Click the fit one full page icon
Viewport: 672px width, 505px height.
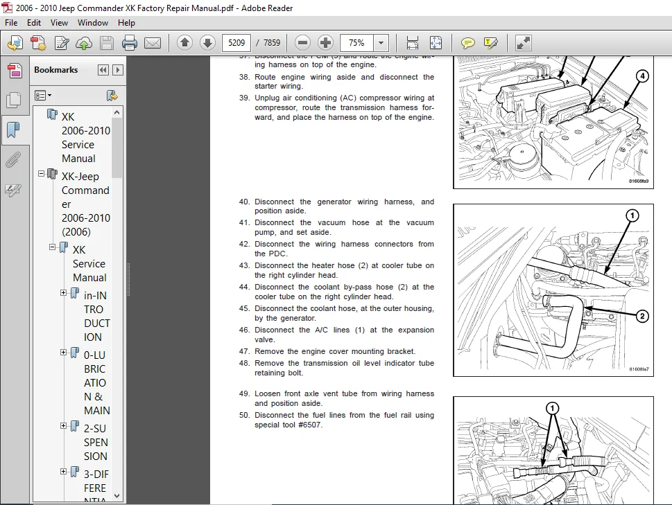pyautogui.click(x=436, y=43)
